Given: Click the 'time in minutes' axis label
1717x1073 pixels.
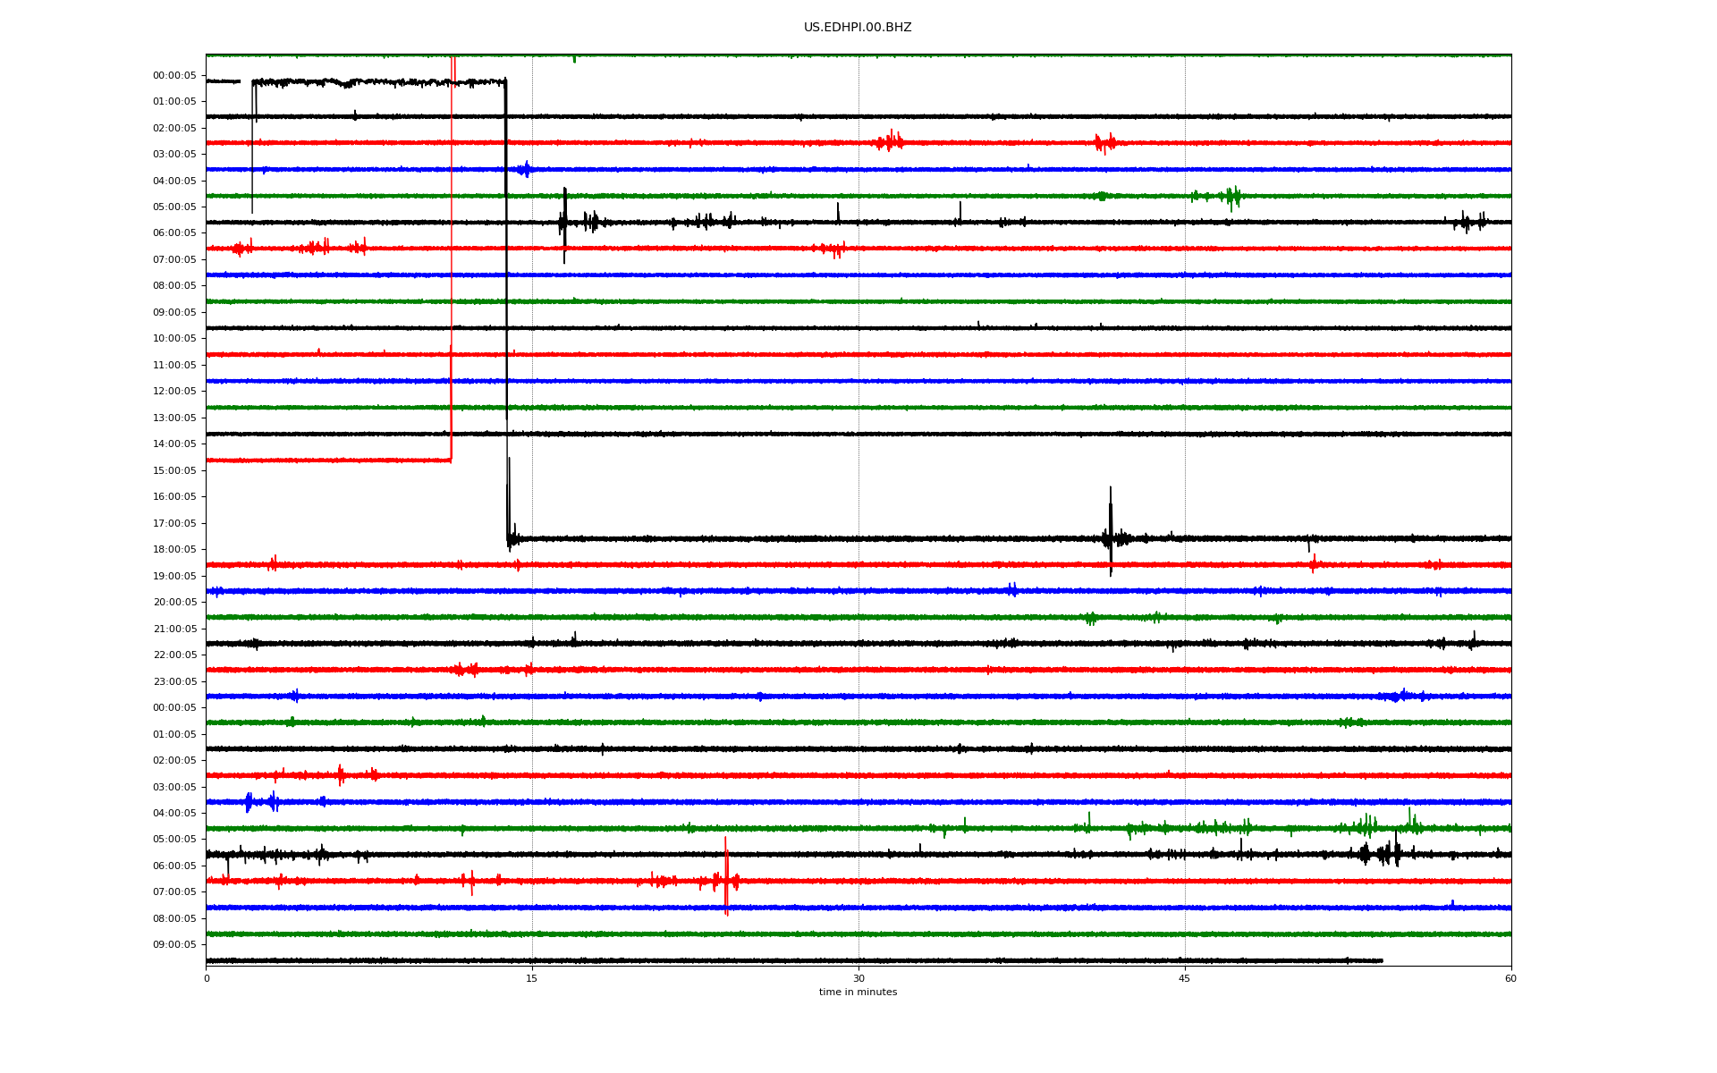Looking at the screenshot, I should pyautogui.click(x=858, y=992).
